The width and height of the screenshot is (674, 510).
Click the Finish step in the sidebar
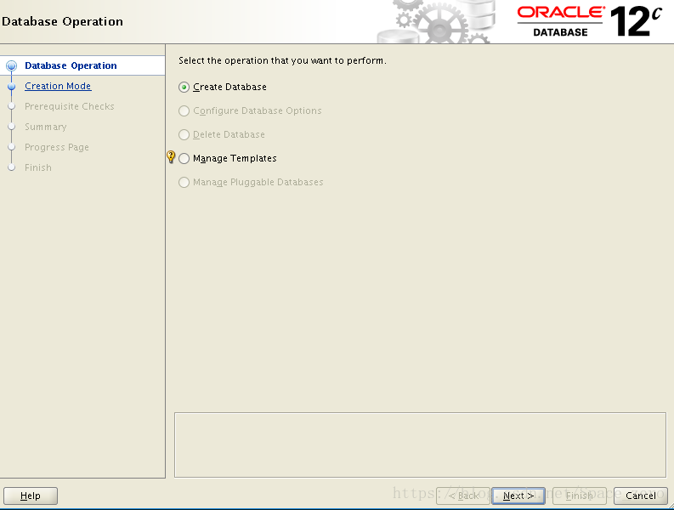38,167
